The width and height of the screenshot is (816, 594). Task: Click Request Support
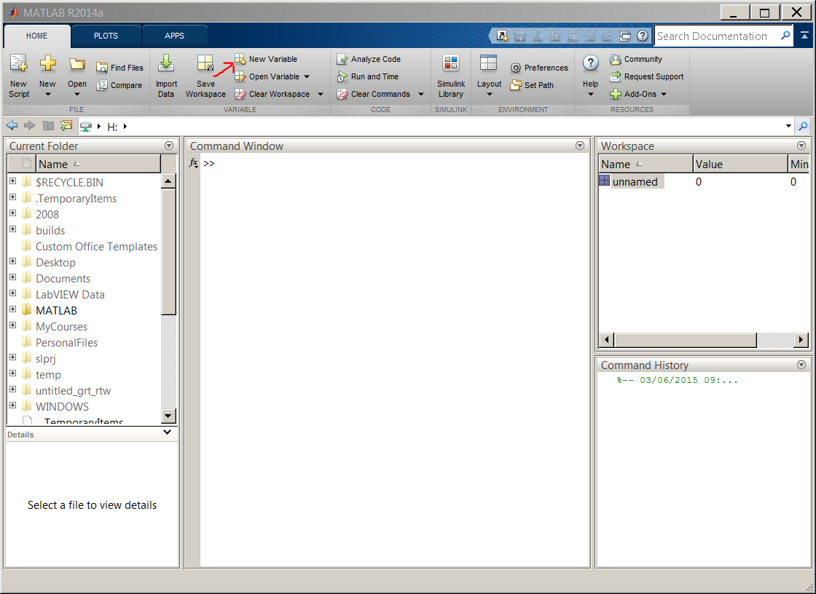(647, 76)
